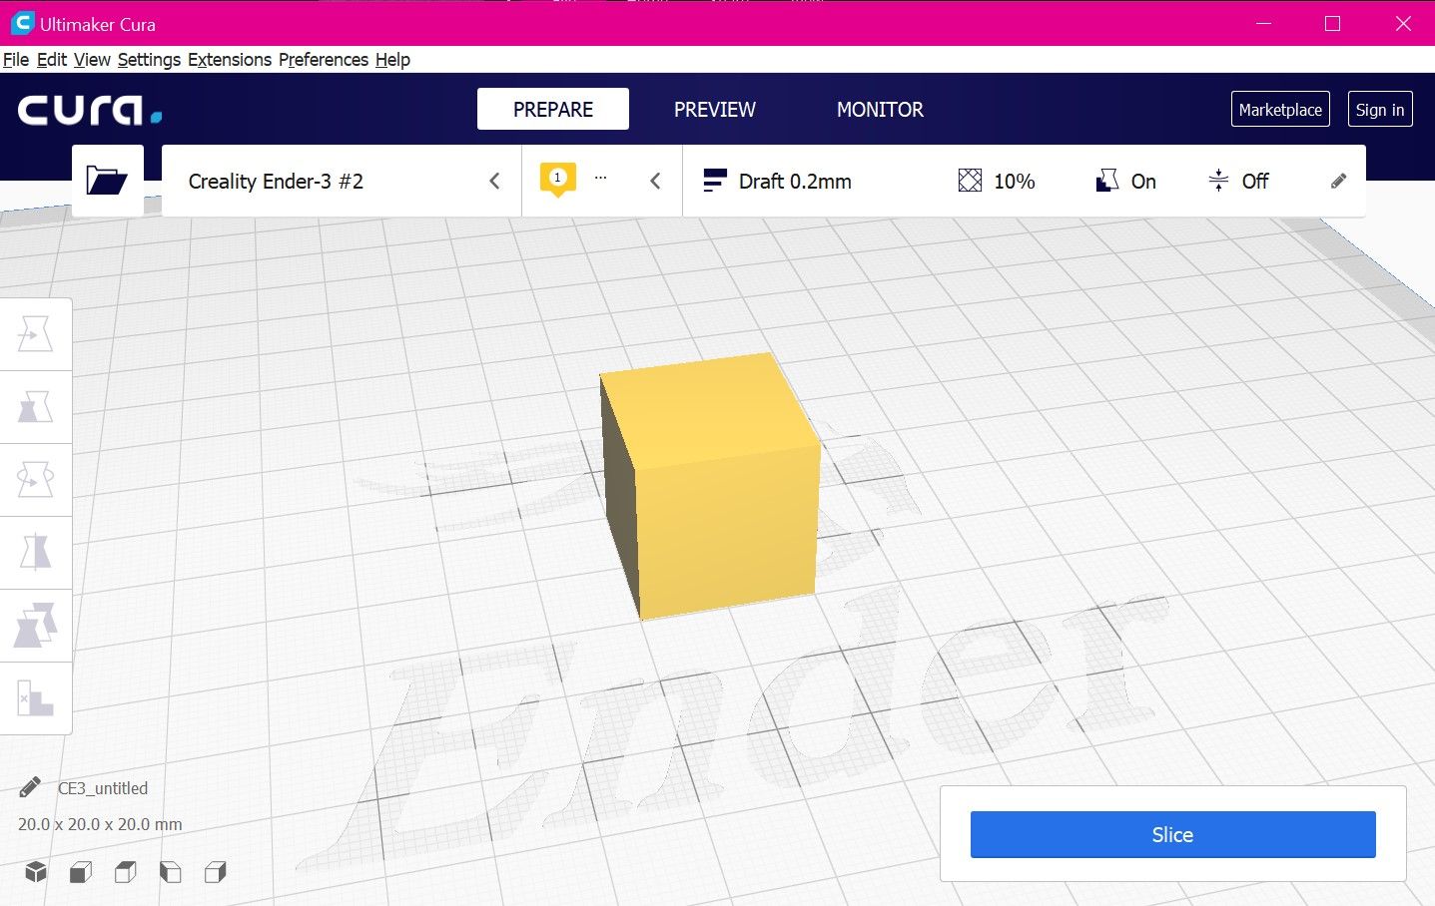Image resolution: width=1435 pixels, height=906 pixels.
Task: Click the yellow extruder 1 material icon
Action: [x=557, y=180]
